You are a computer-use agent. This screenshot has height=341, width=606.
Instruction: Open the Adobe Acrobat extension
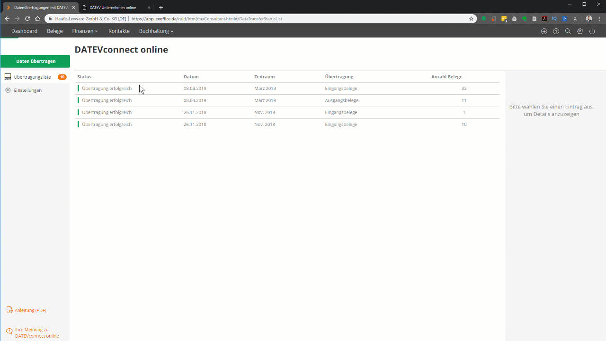(x=544, y=19)
